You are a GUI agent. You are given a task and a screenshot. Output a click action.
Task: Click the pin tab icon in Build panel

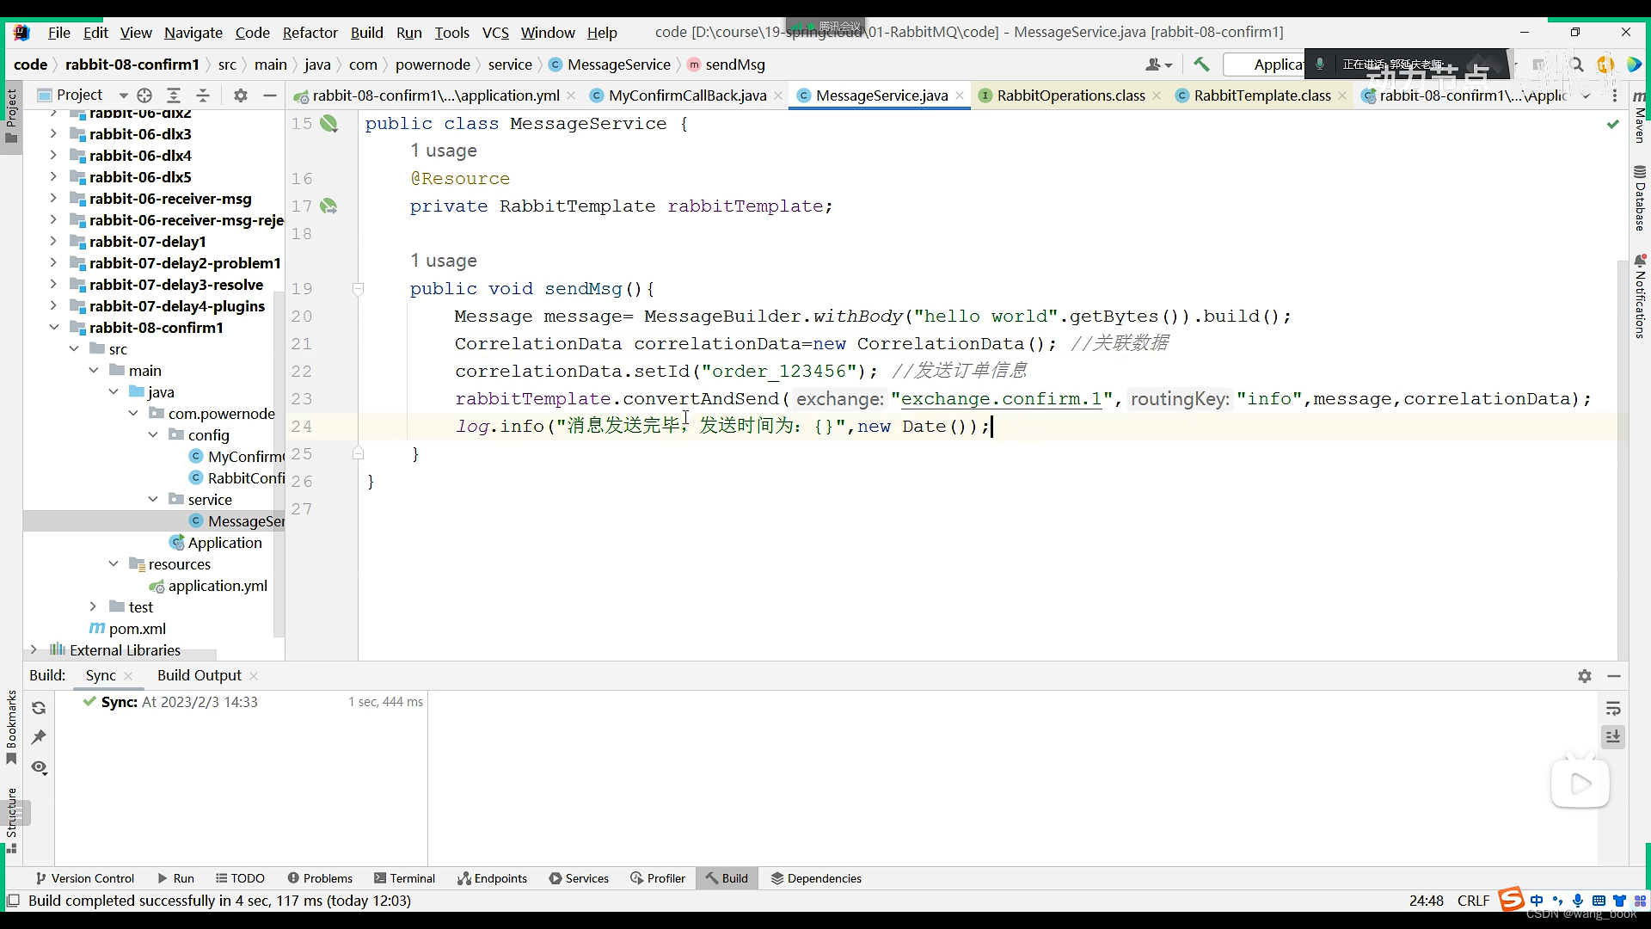tap(39, 737)
